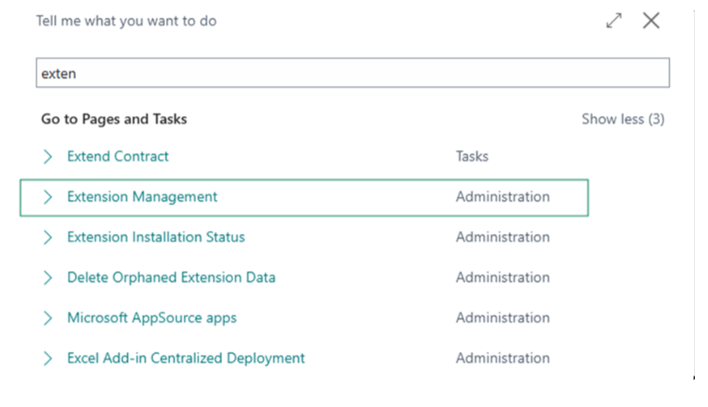This screenshot has height=407, width=708.
Task: Click Administration label in Extension Management row
Action: point(502,197)
